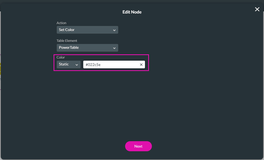264x160 pixels.
Task: Click the chevron arrow on the PowerTable dropdown
Action: tap(114, 48)
